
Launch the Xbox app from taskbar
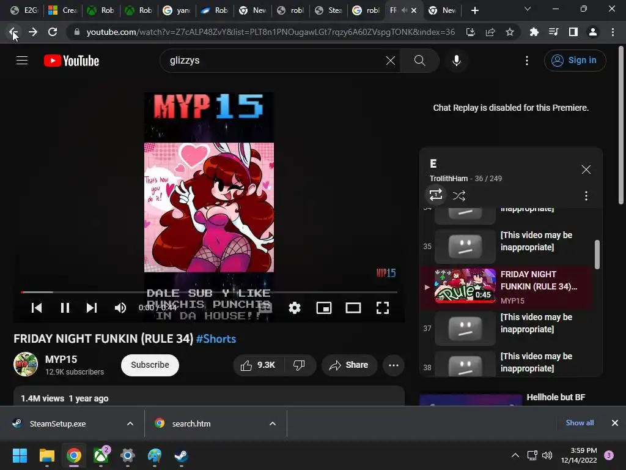[x=101, y=455]
